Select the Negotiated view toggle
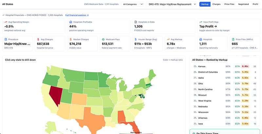Image resolution: width=262 pixels, height=134 pixels. click(243, 4)
